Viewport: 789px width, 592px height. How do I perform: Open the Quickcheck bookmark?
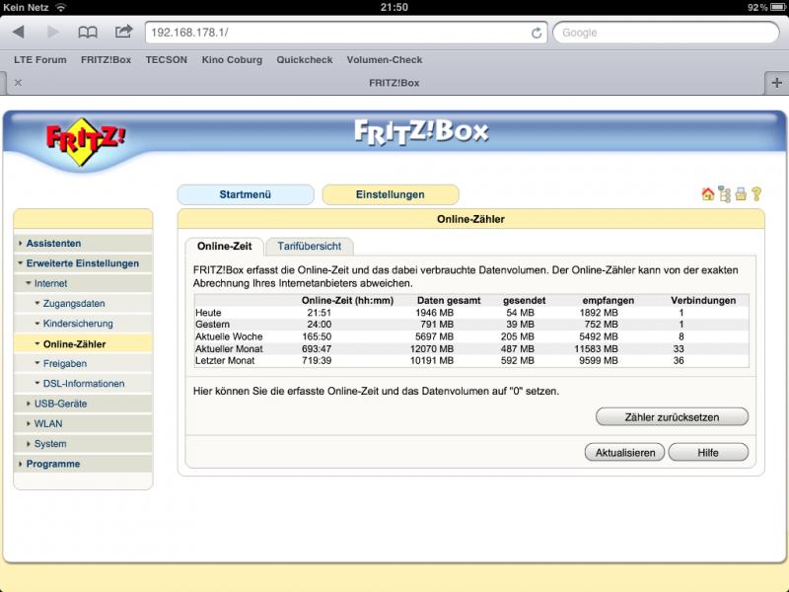point(305,60)
